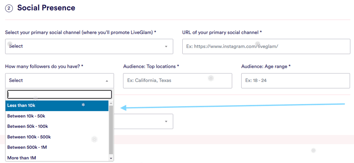Choose Between 50k - 100k option
Viewport: 354px width, 163px height.
[57, 126]
